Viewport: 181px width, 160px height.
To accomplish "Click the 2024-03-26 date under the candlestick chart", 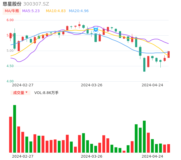I will point(92,85).
